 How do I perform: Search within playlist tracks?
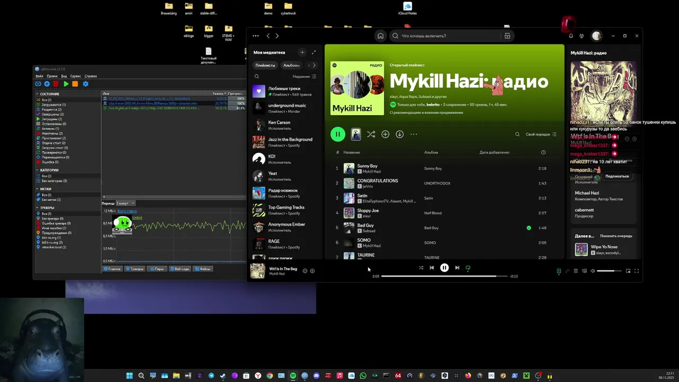pyautogui.click(x=517, y=134)
